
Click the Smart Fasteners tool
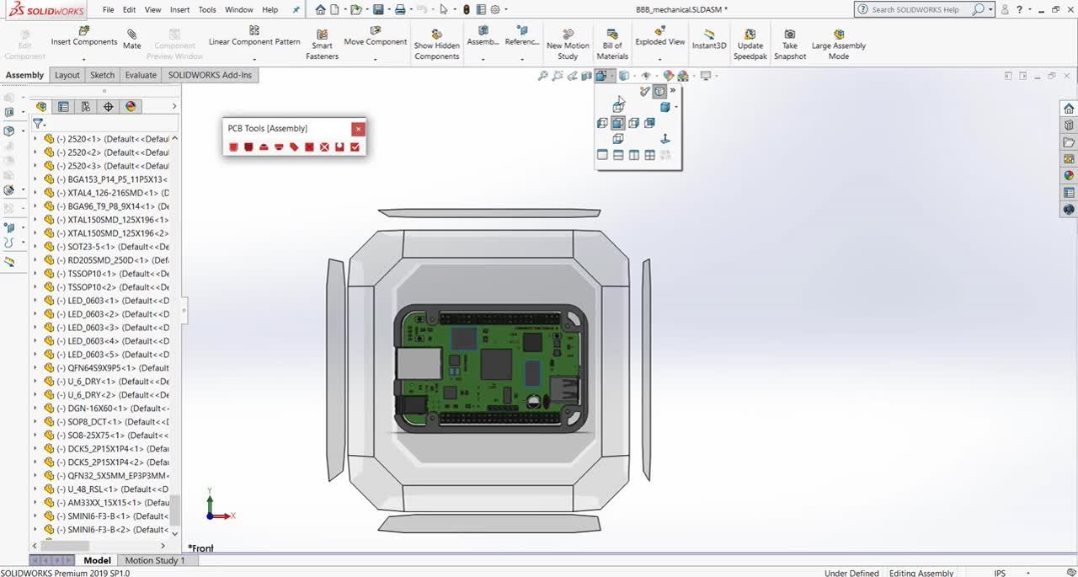322,45
